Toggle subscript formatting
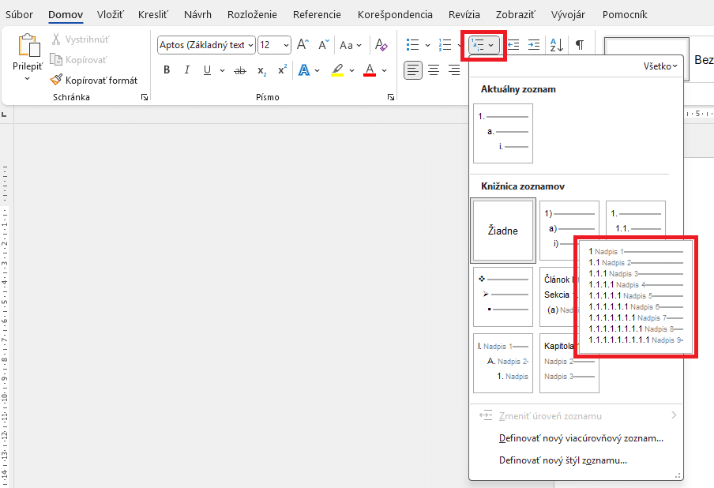 261,70
